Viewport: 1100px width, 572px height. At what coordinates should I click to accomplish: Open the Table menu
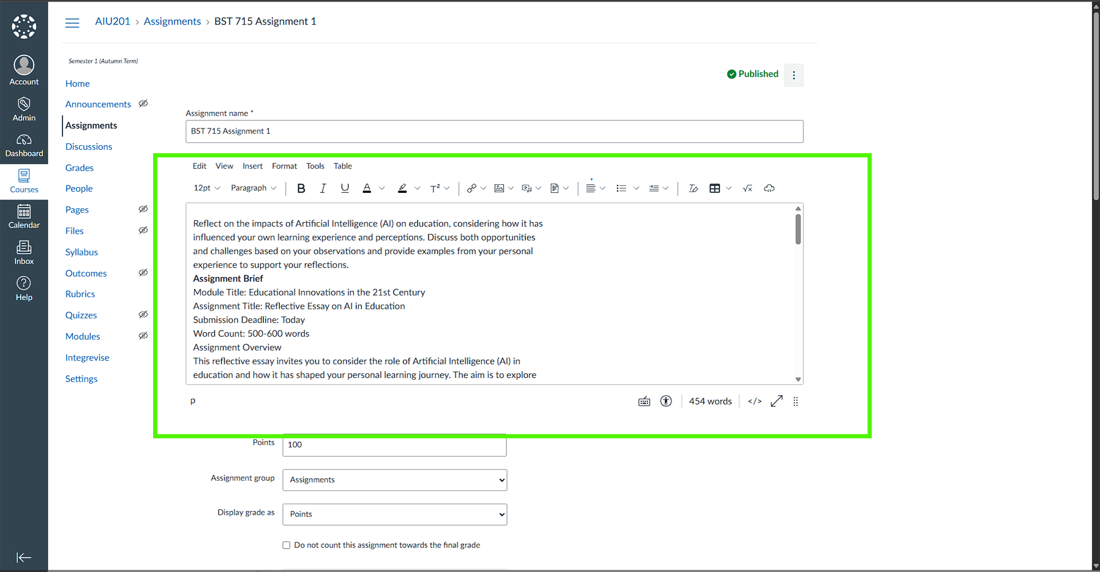tap(343, 166)
